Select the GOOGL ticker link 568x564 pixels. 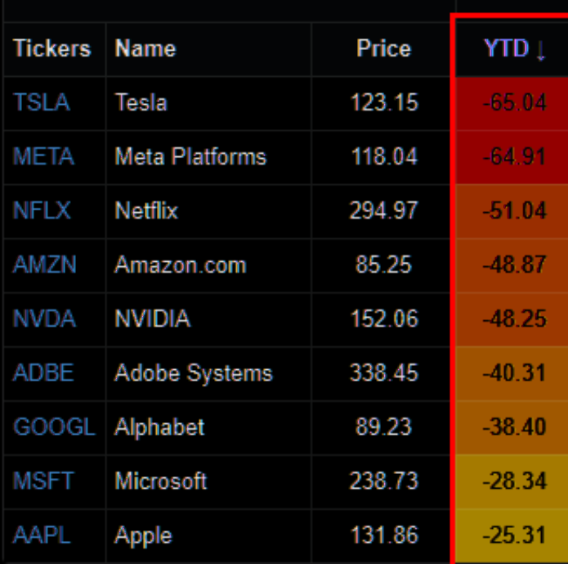[x=53, y=427]
